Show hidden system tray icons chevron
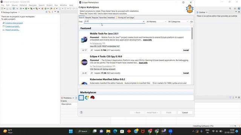The height and width of the screenshot is (135, 241). pos(193,131)
